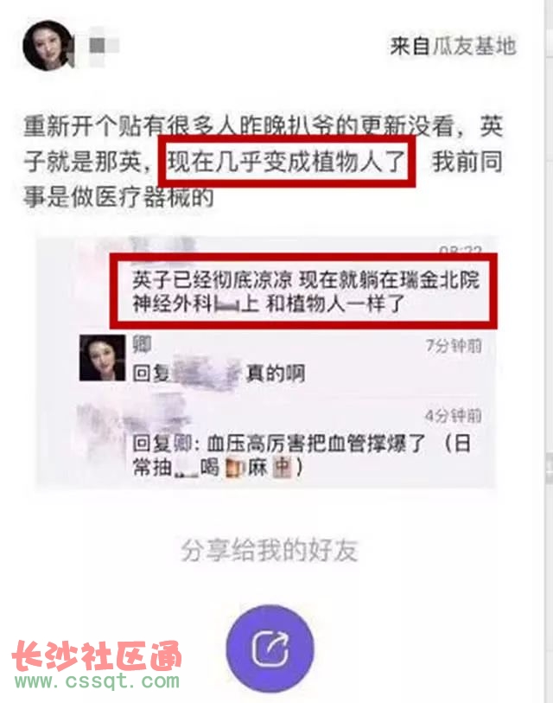
Task: Select the commenter name 卿
Action: click(142, 345)
